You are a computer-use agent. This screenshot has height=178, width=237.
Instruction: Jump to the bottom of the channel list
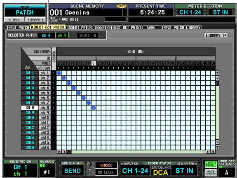tap(217, 147)
